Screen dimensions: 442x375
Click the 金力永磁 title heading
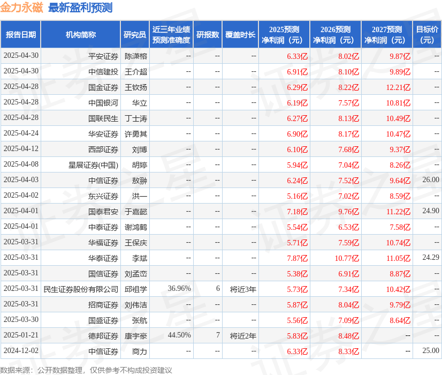coord(26,7)
